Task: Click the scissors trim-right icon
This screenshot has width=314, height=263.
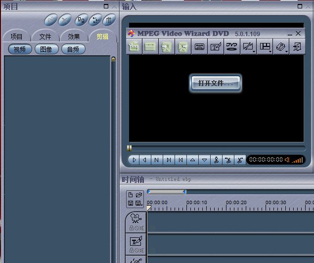Action: click(240, 160)
